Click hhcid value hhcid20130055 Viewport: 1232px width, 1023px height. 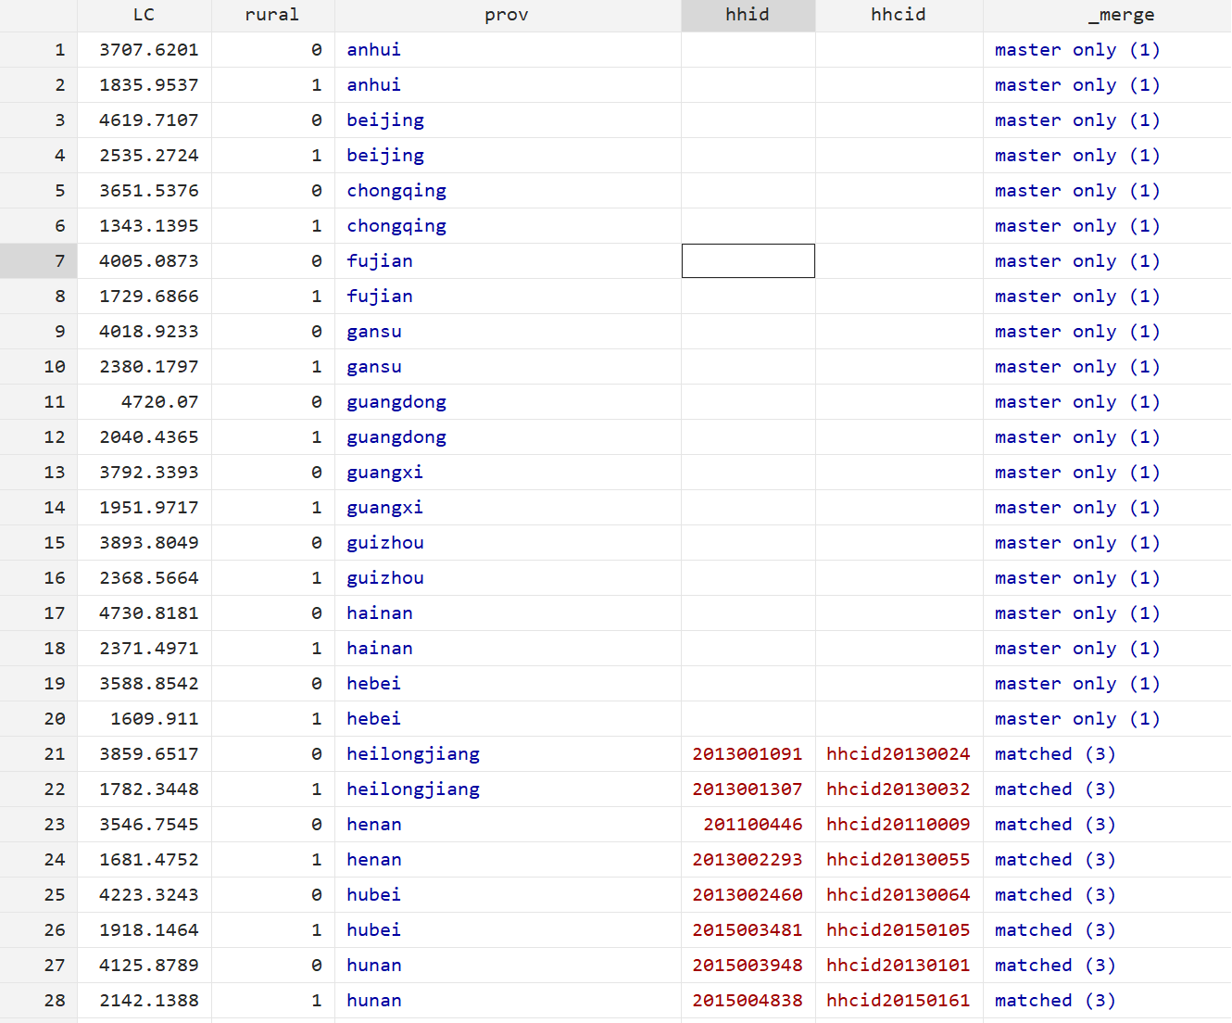tap(899, 860)
